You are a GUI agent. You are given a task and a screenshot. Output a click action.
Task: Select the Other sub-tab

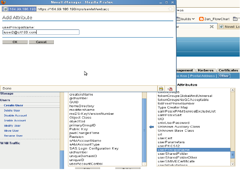pyautogui.click(x=224, y=76)
